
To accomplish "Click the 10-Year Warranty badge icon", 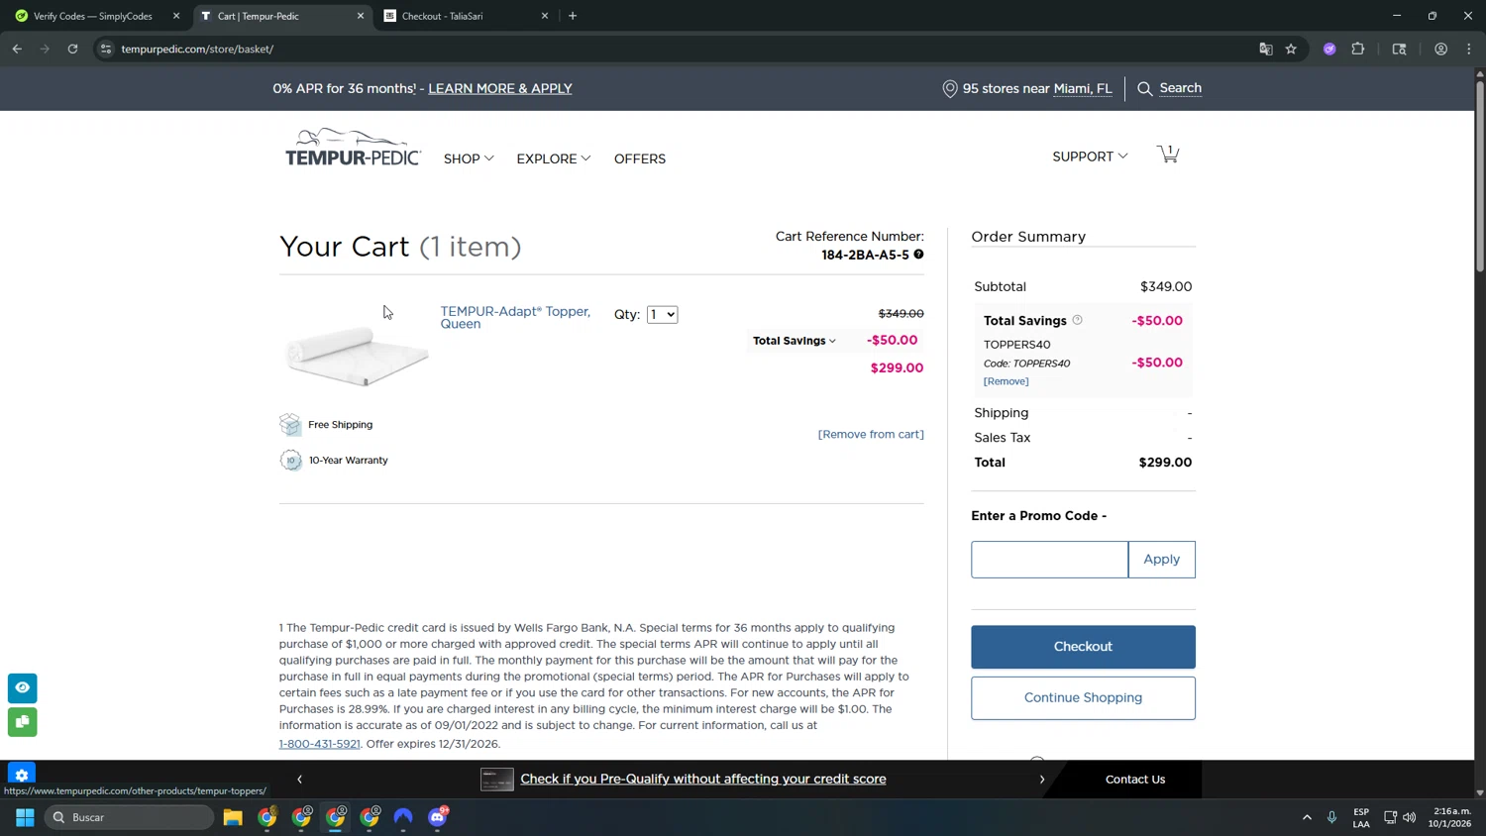I will click(x=290, y=461).
